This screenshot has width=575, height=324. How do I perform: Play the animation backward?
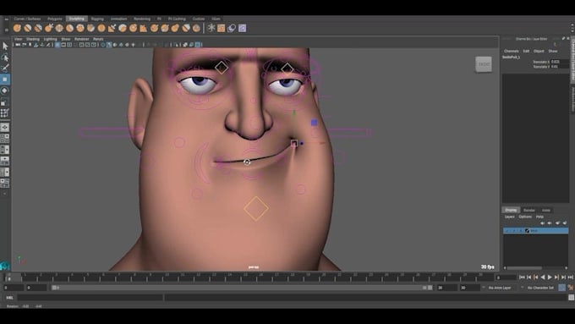(543, 277)
